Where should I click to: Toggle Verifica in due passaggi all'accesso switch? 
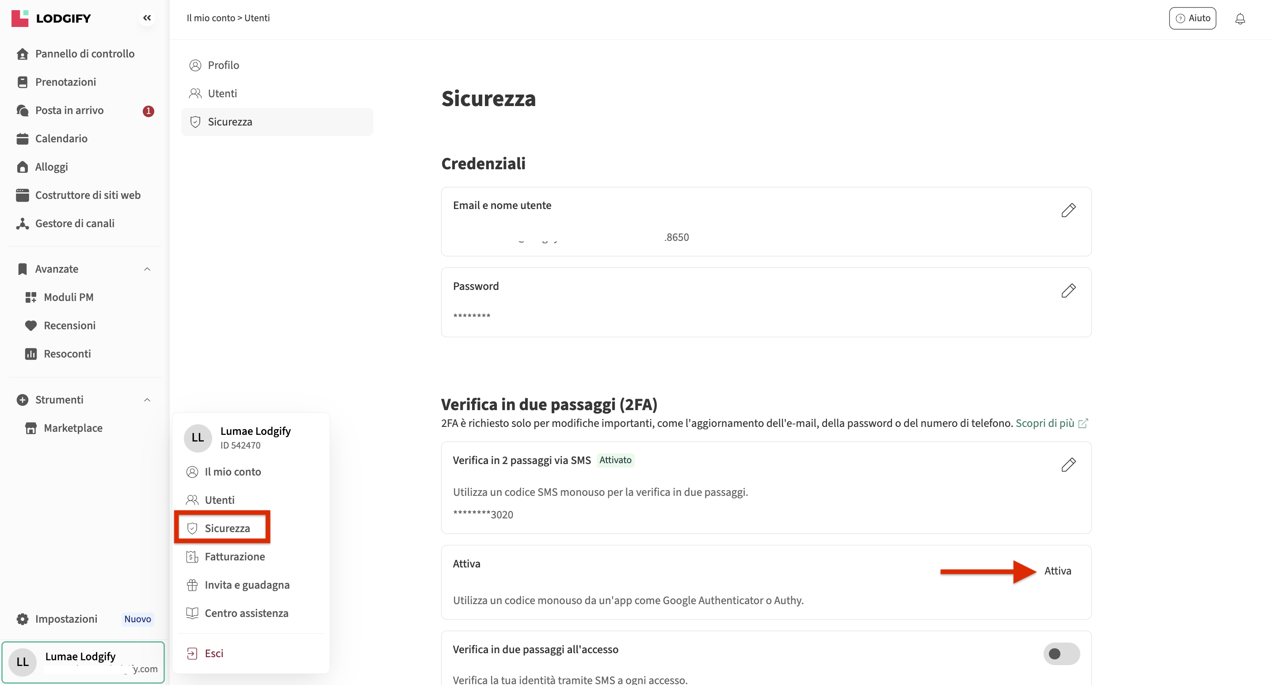1061,654
